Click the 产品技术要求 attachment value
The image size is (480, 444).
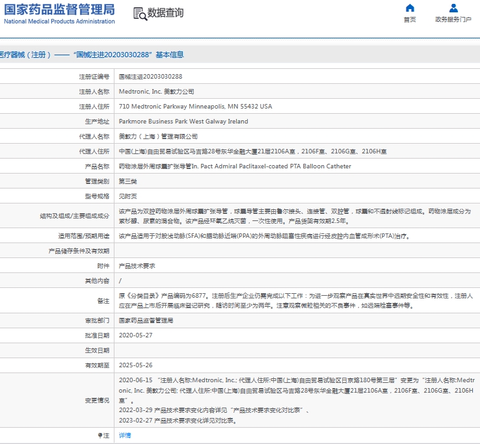point(137,266)
